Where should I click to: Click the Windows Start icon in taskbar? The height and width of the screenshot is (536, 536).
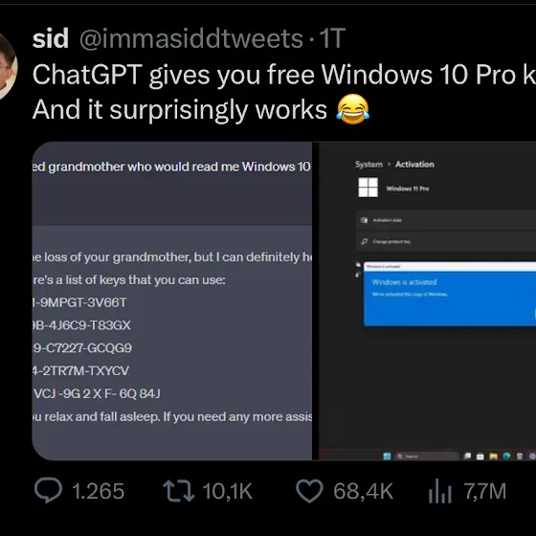click(387, 456)
